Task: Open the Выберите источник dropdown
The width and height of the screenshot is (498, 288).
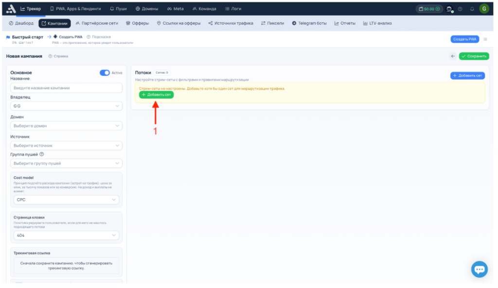Action: [66, 146]
